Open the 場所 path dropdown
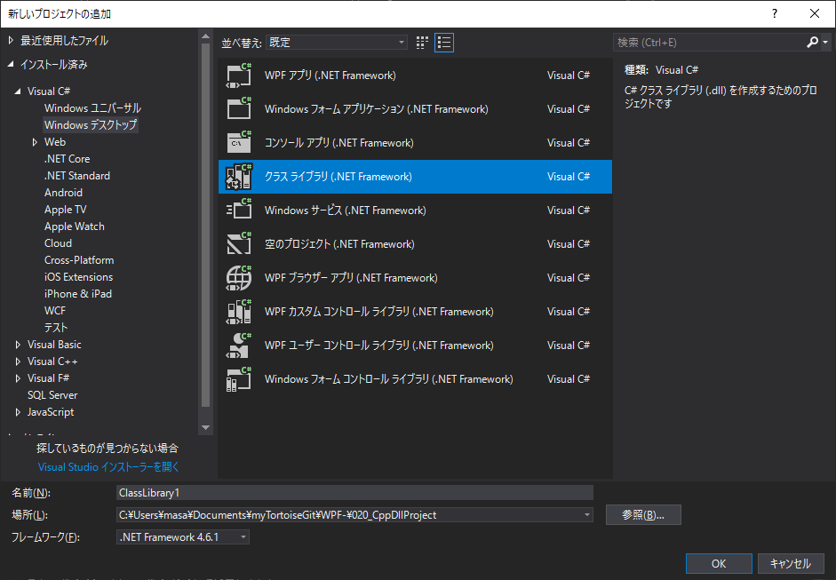 click(586, 515)
